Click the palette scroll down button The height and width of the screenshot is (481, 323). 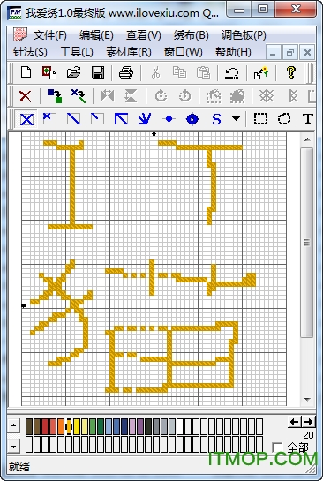[x=13, y=447]
